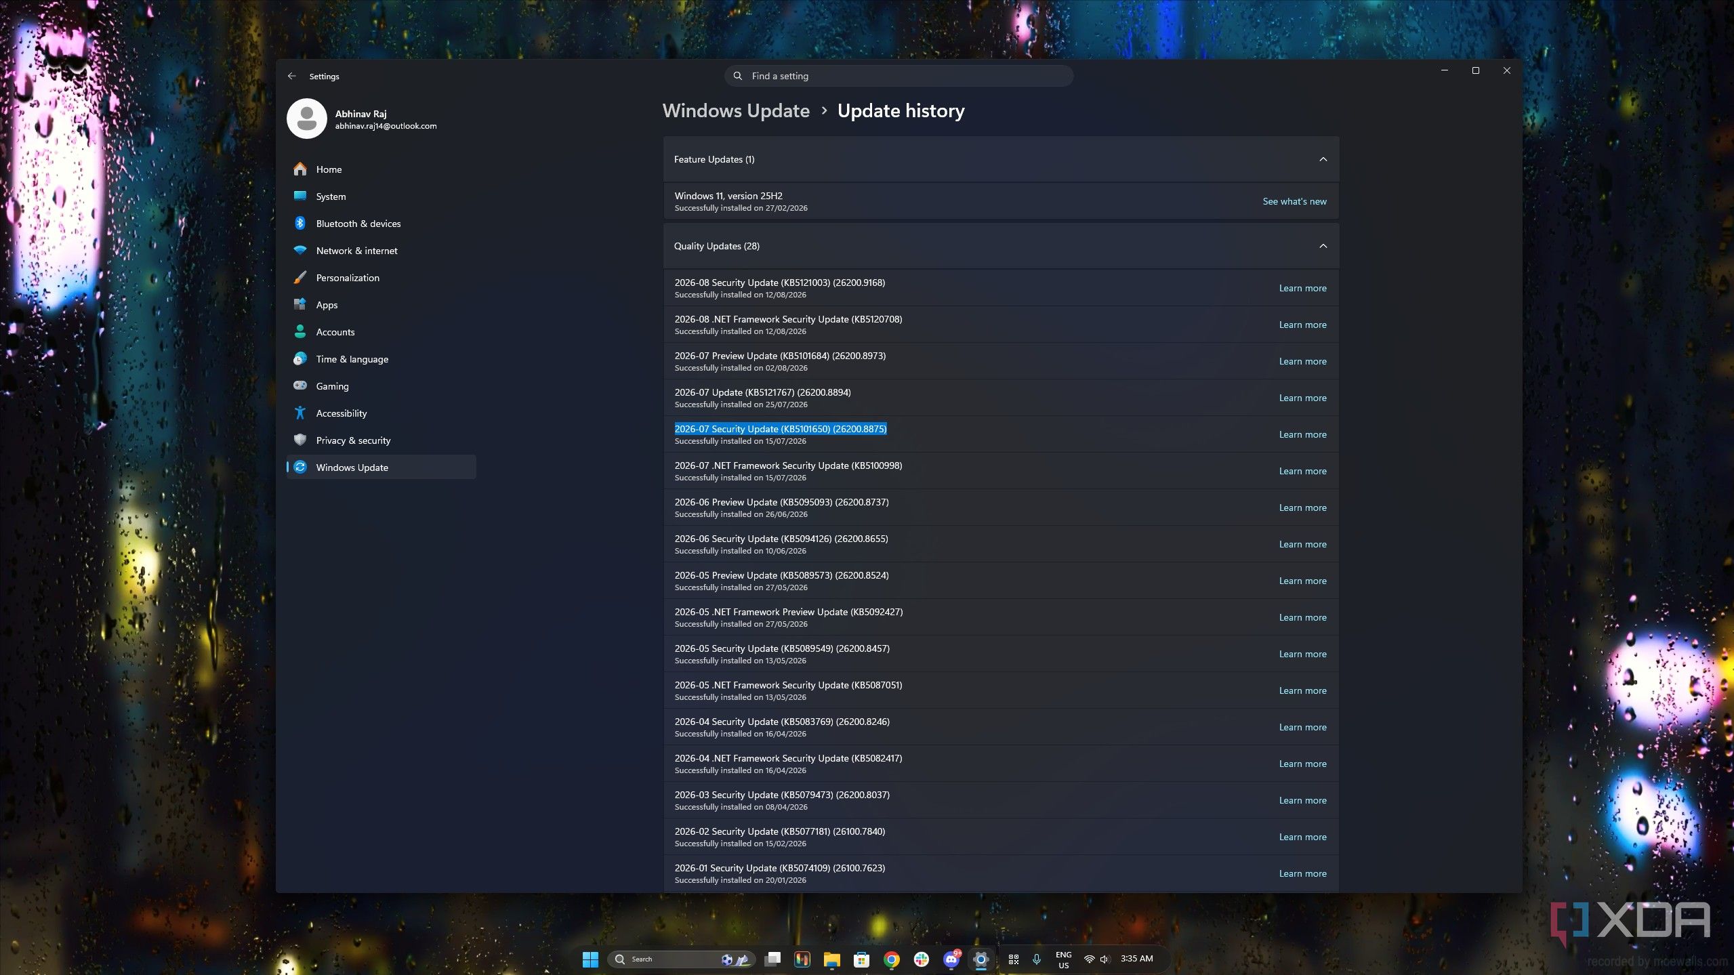Click the taskbar Search box

point(681,959)
